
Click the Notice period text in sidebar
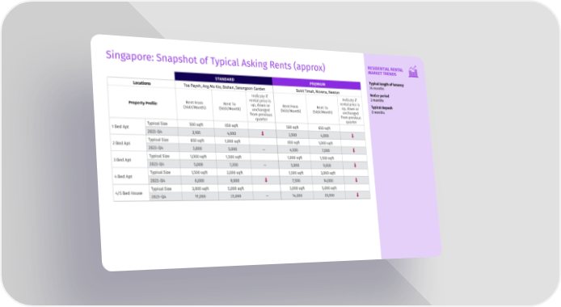click(379, 96)
